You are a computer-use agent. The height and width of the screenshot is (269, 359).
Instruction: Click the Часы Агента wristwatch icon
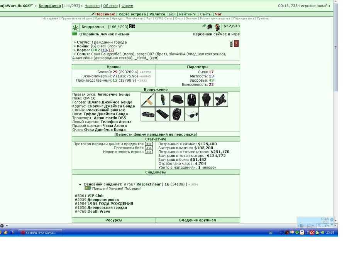(177, 114)
